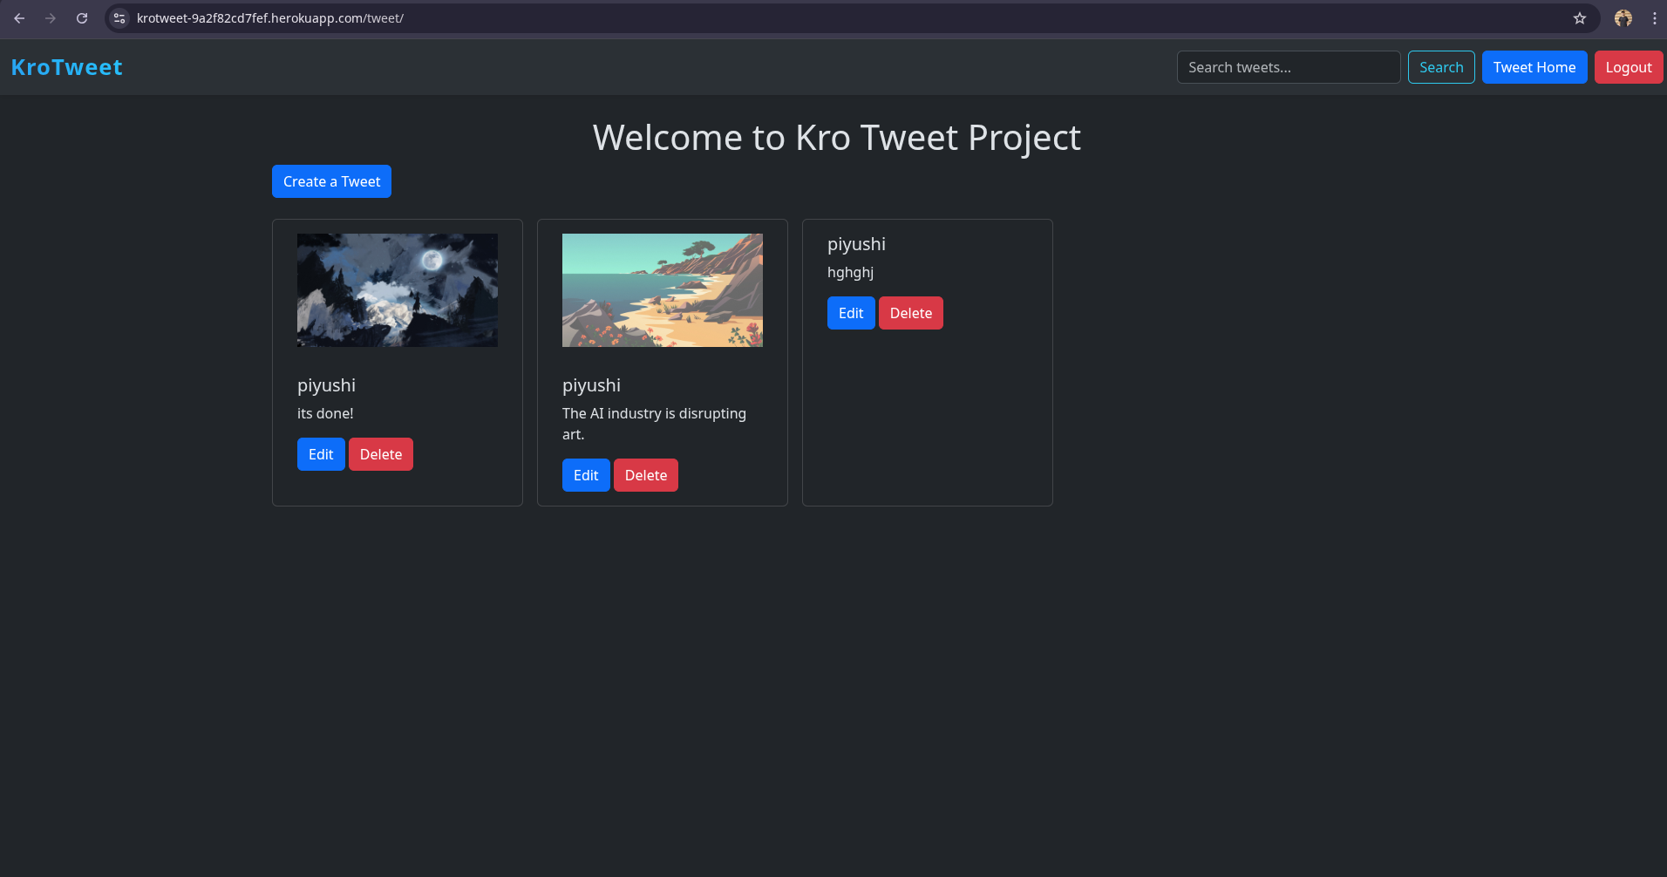Click Logout in the navigation bar

[1627, 66]
